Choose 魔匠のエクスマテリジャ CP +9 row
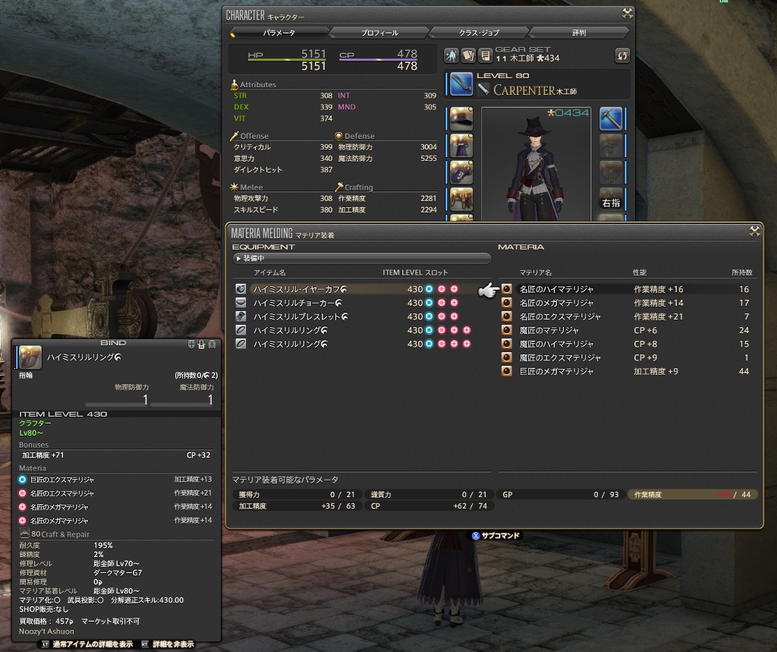Viewport: 777px width, 652px height. point(628,357)
